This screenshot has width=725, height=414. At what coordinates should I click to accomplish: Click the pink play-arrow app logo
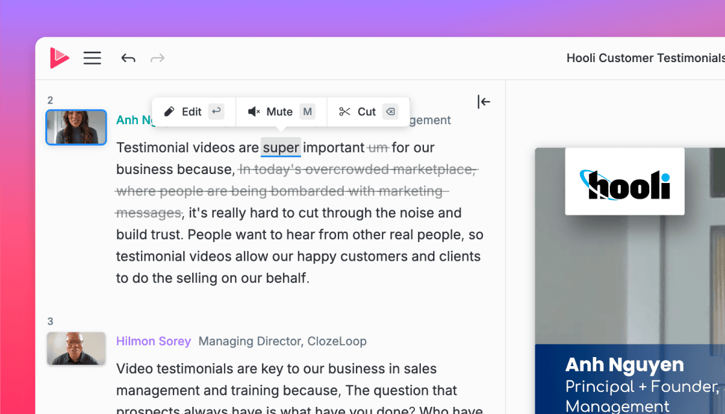click(60, 58)
